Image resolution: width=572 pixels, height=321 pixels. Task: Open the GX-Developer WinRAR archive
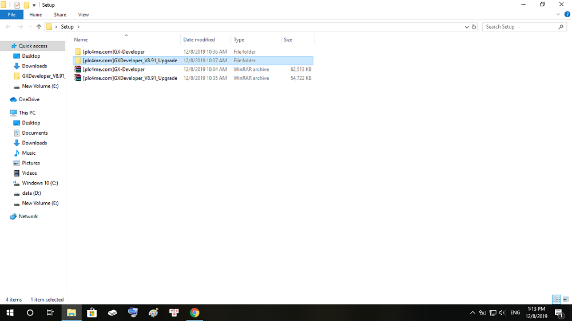pos(113,69)
